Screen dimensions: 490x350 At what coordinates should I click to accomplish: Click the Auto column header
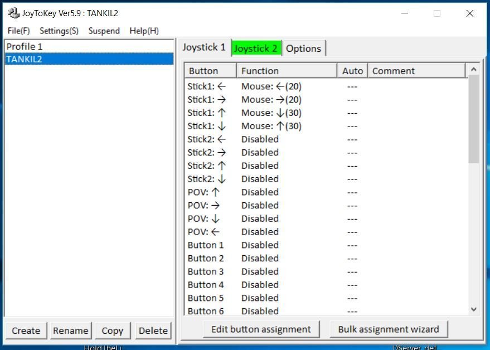pos(352,71)
